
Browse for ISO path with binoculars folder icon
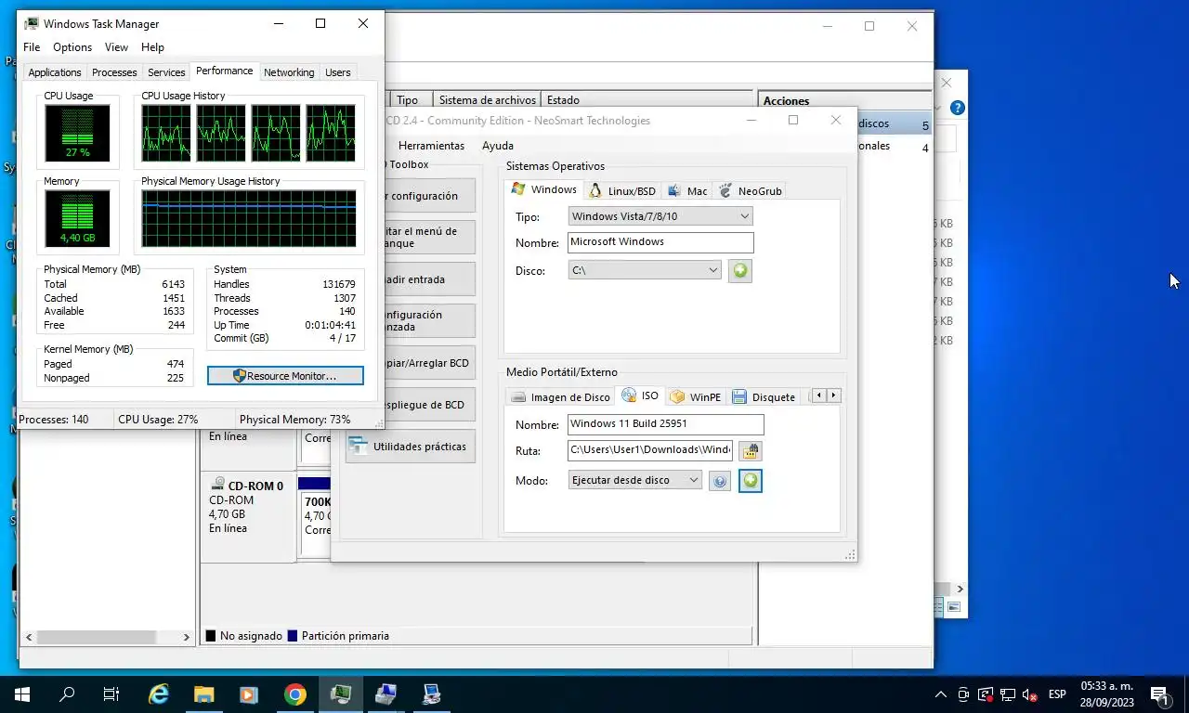pos(751,451)
